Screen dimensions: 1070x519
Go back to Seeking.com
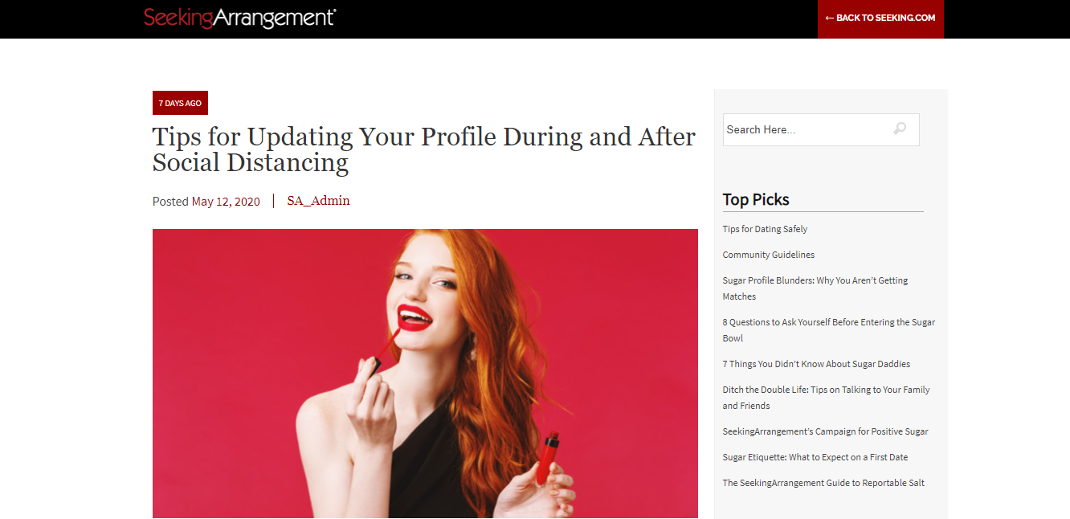880,18
